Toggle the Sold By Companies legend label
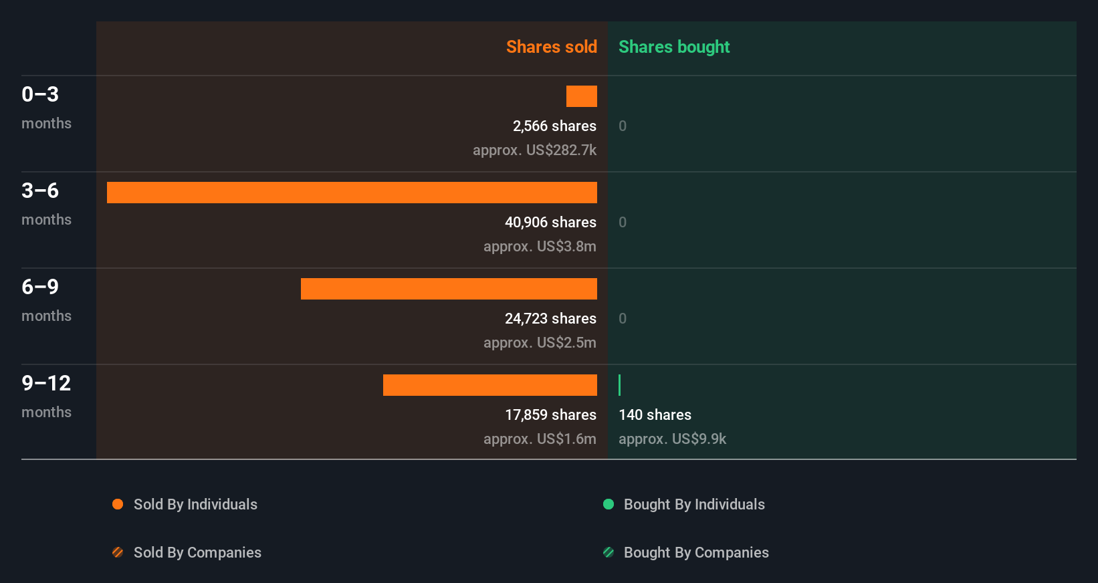The image size is (1098, 583). (197, 553)
